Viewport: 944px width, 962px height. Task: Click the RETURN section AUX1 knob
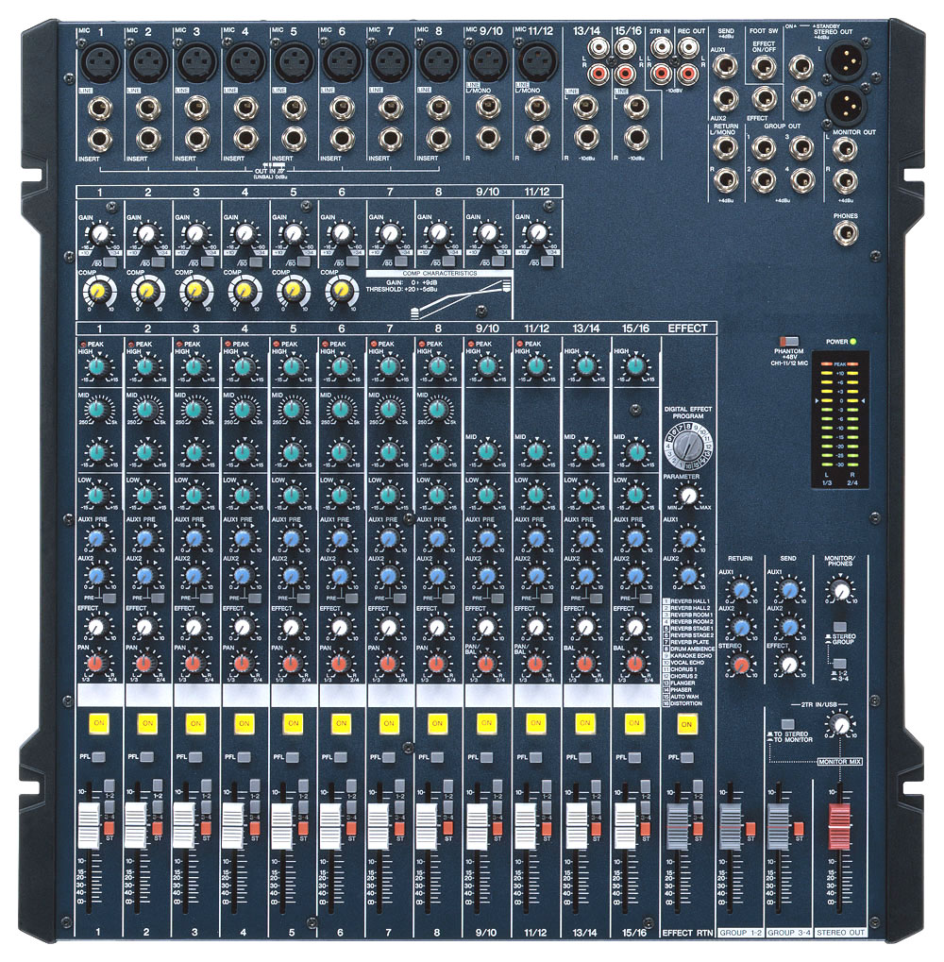click(x=742, y=590)
